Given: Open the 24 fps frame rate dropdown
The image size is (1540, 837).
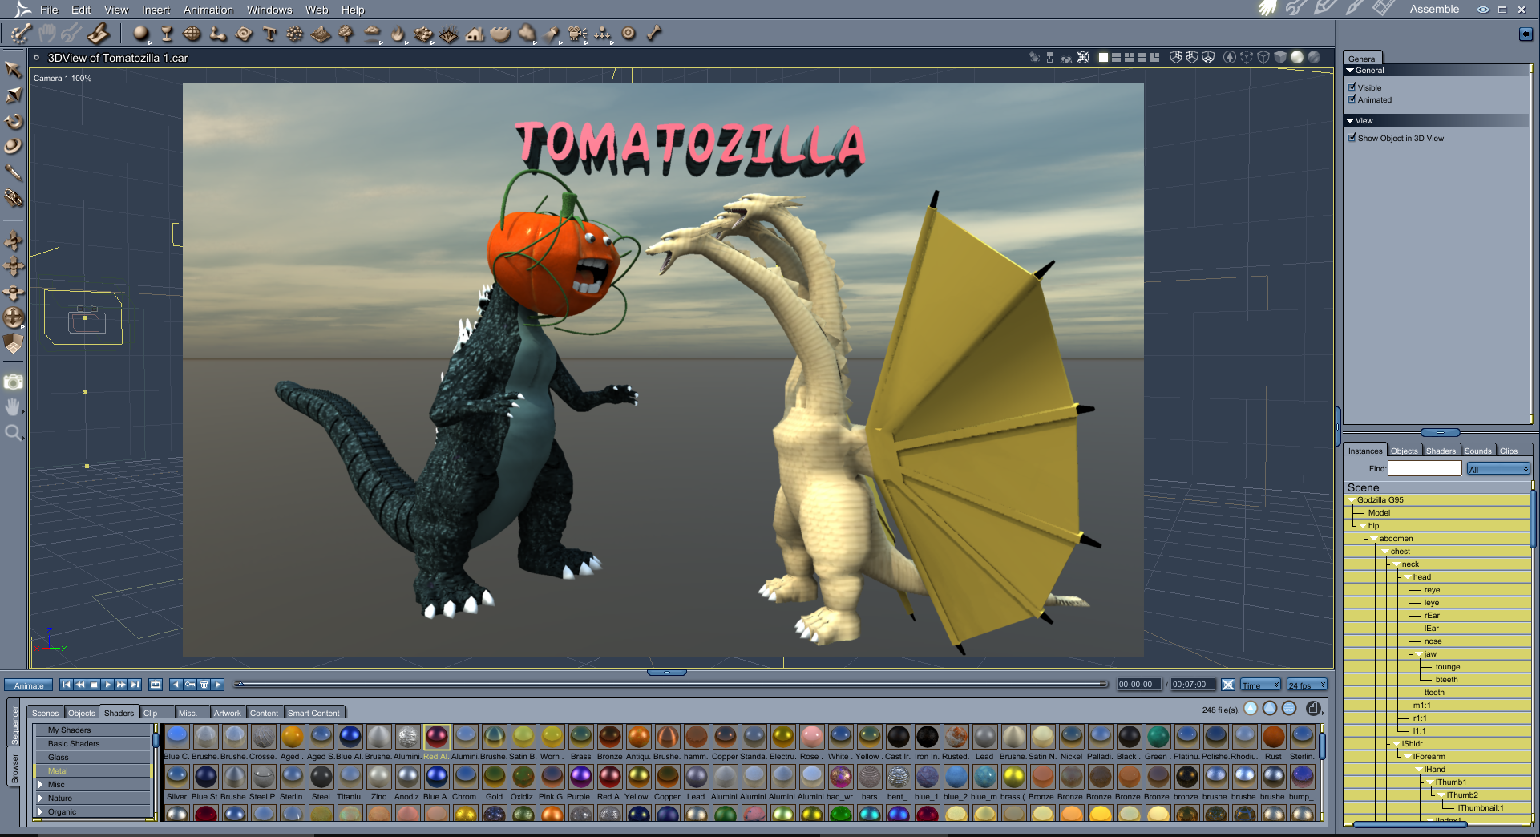Looking at the screenshot, I should point(1307,685).
